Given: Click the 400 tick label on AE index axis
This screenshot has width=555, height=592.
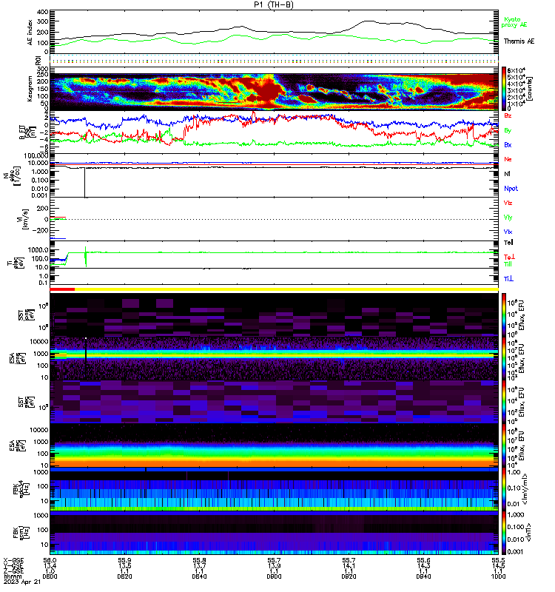Looking at the screenshot, I should pyautogui.click(x=43, y=12).
